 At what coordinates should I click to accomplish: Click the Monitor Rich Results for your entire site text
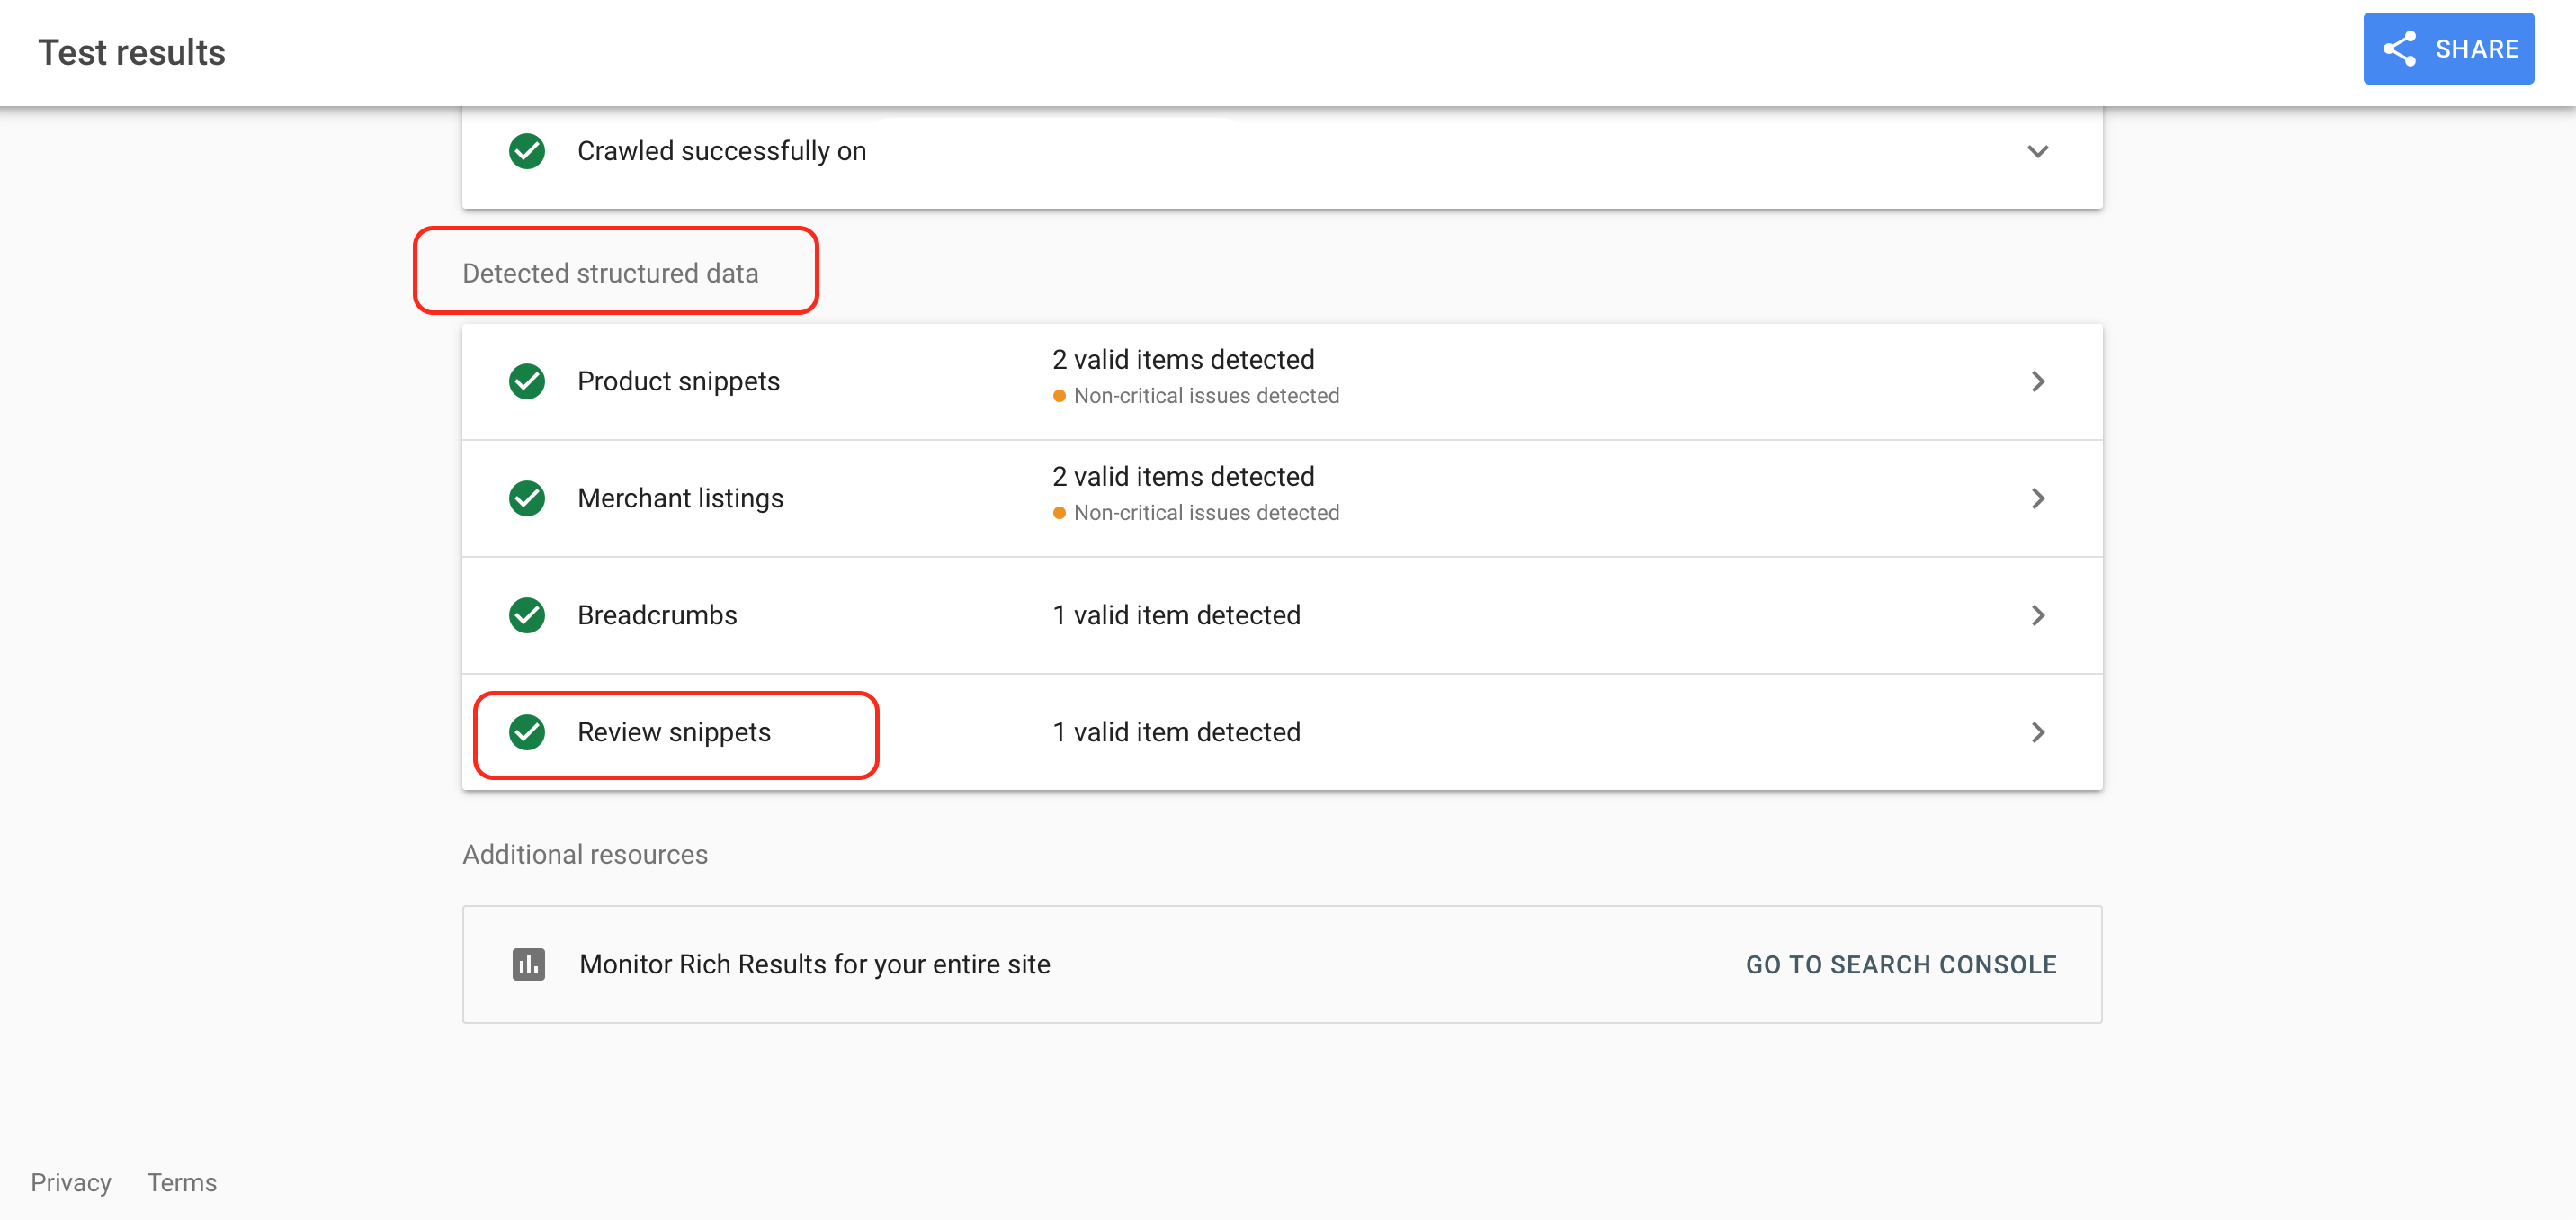coord(814,964)
